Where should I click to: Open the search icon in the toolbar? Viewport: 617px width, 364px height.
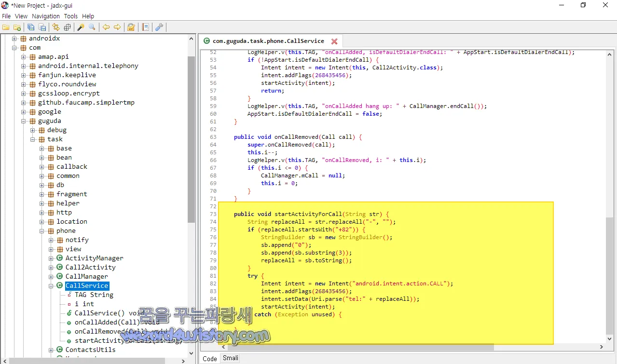[92, 27]
